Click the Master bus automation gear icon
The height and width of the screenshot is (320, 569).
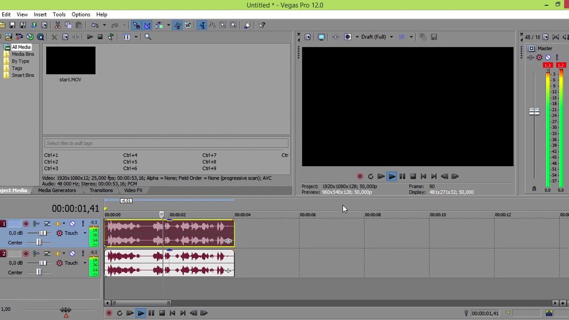[x=539, y=57]
